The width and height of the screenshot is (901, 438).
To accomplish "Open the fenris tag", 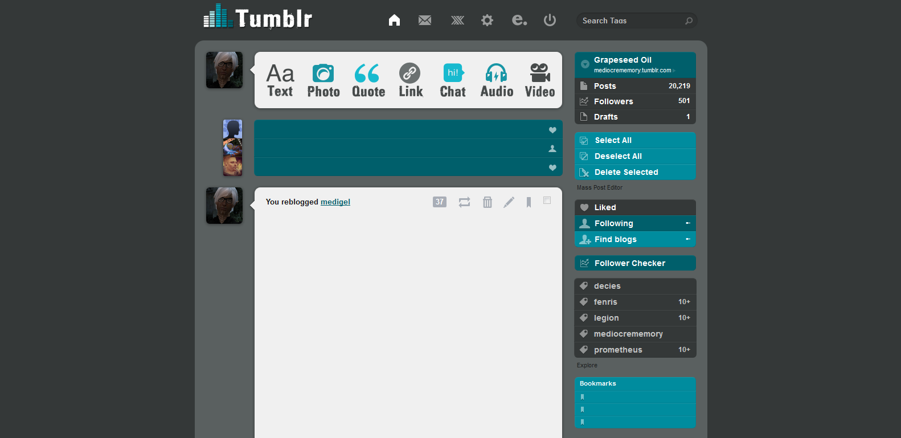I will click(x=636, y=302).
